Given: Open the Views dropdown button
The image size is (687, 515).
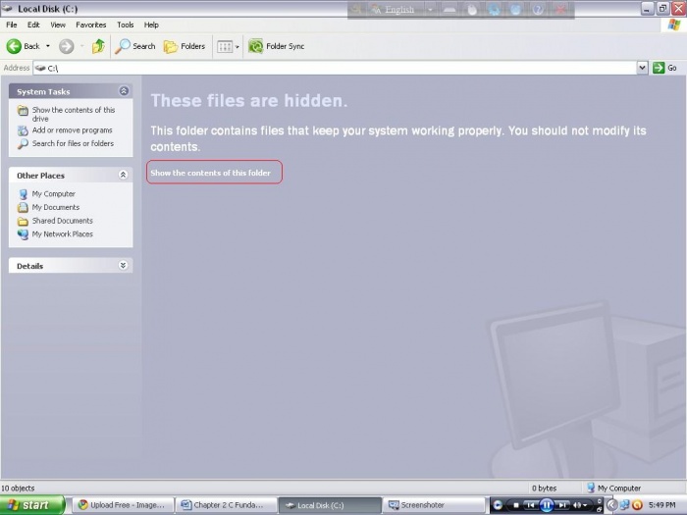Looking at the screenshot, I should 229,46.
